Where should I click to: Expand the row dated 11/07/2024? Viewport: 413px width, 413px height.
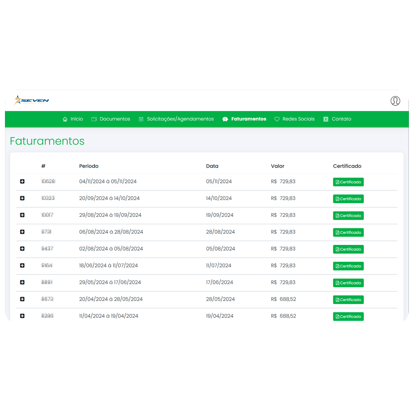[22, 266]
